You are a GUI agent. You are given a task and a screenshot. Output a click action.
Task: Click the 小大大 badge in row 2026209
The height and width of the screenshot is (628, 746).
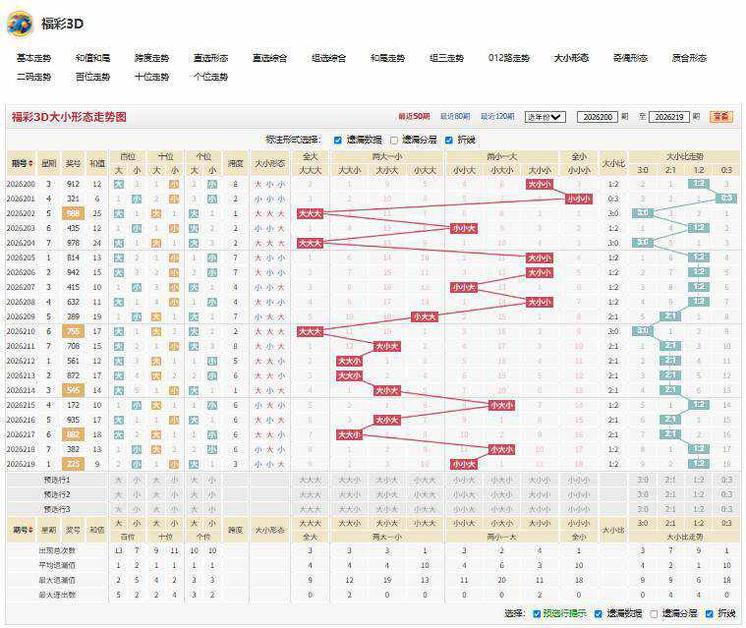[425, 316]
